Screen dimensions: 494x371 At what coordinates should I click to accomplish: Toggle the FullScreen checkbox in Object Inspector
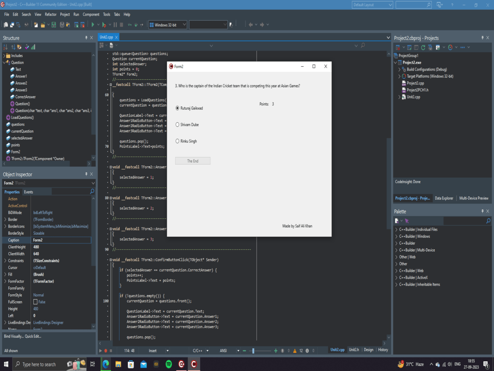point(35,302)
